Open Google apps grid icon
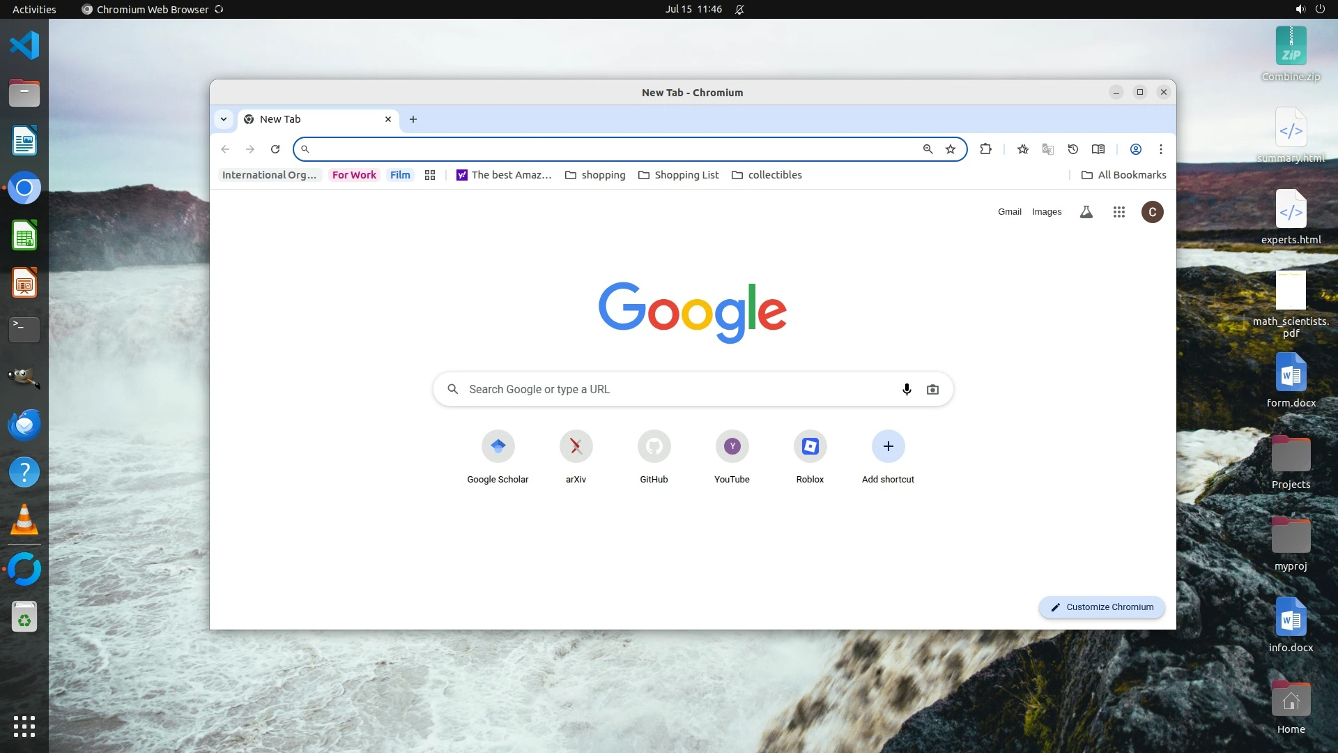The image size is (1338, 753). [1119, 212]
